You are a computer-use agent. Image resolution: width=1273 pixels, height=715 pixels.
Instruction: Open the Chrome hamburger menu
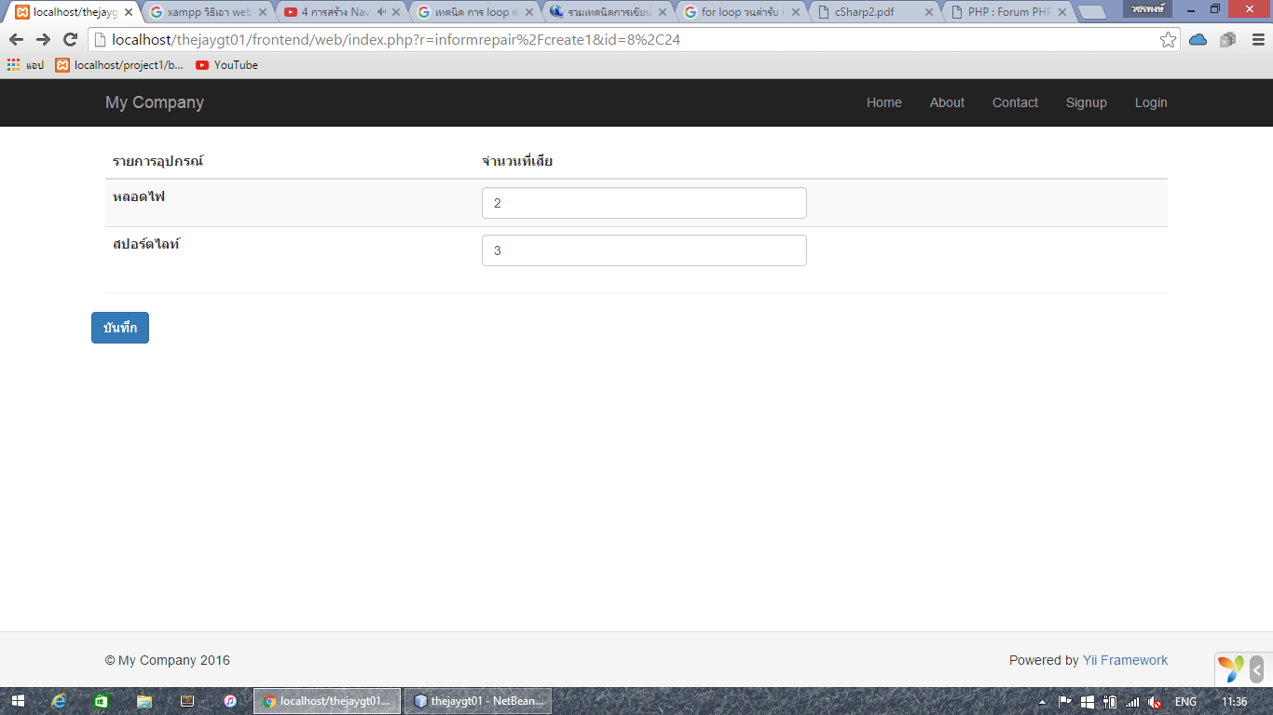coord(1257,40)
